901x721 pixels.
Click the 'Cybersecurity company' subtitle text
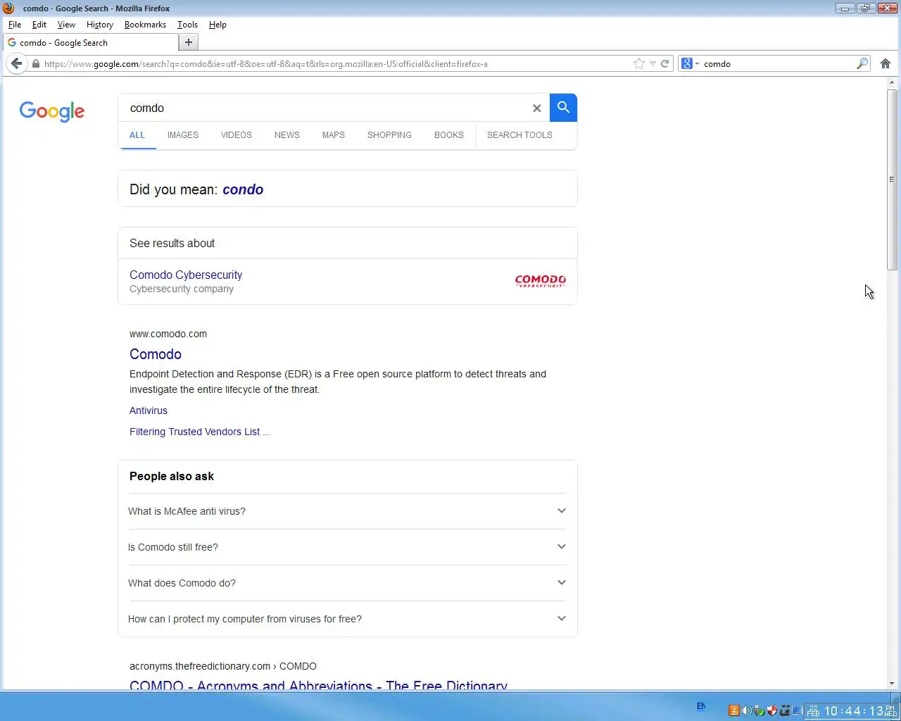(x=182, y=289)
